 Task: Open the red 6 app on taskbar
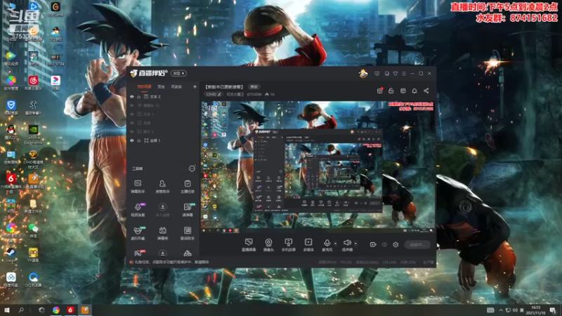point(70,310)
